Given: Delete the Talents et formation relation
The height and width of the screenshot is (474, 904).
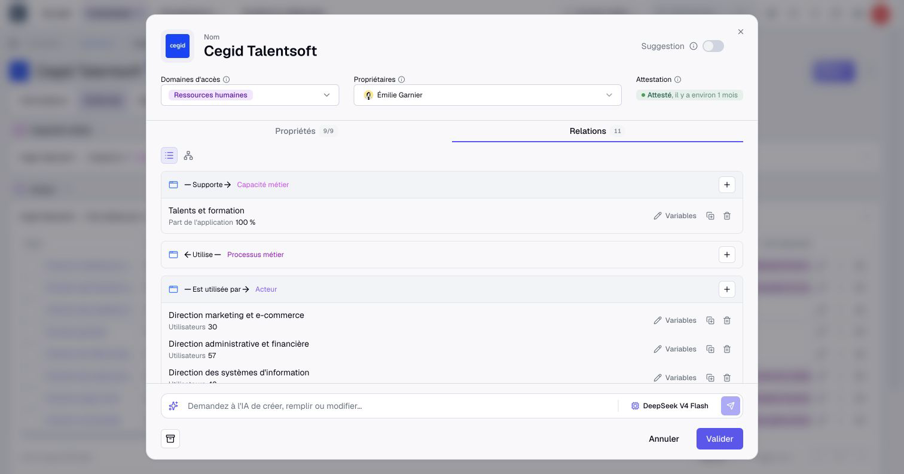Looking at the screenshot, I should pos(727,216).
